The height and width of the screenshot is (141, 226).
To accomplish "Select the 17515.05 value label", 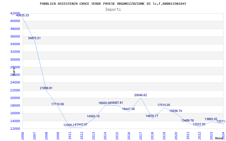I will [x=164, y=105].
